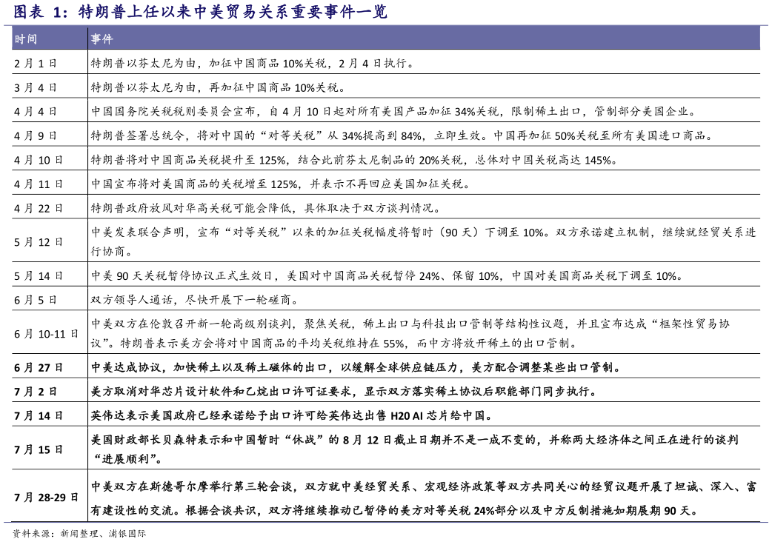Click the date cell 5月12日

(39, 242)
